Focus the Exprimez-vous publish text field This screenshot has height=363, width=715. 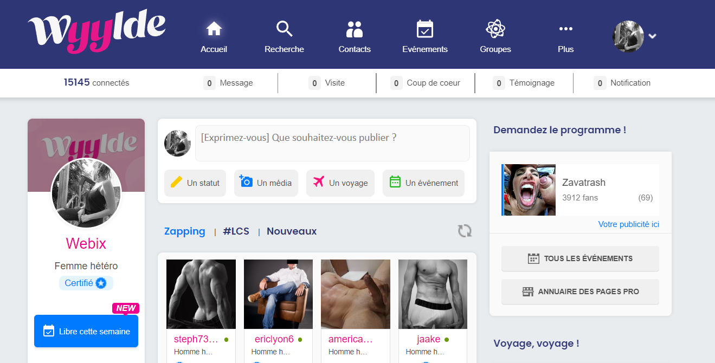pyautogui.click(x=332, y=144)
